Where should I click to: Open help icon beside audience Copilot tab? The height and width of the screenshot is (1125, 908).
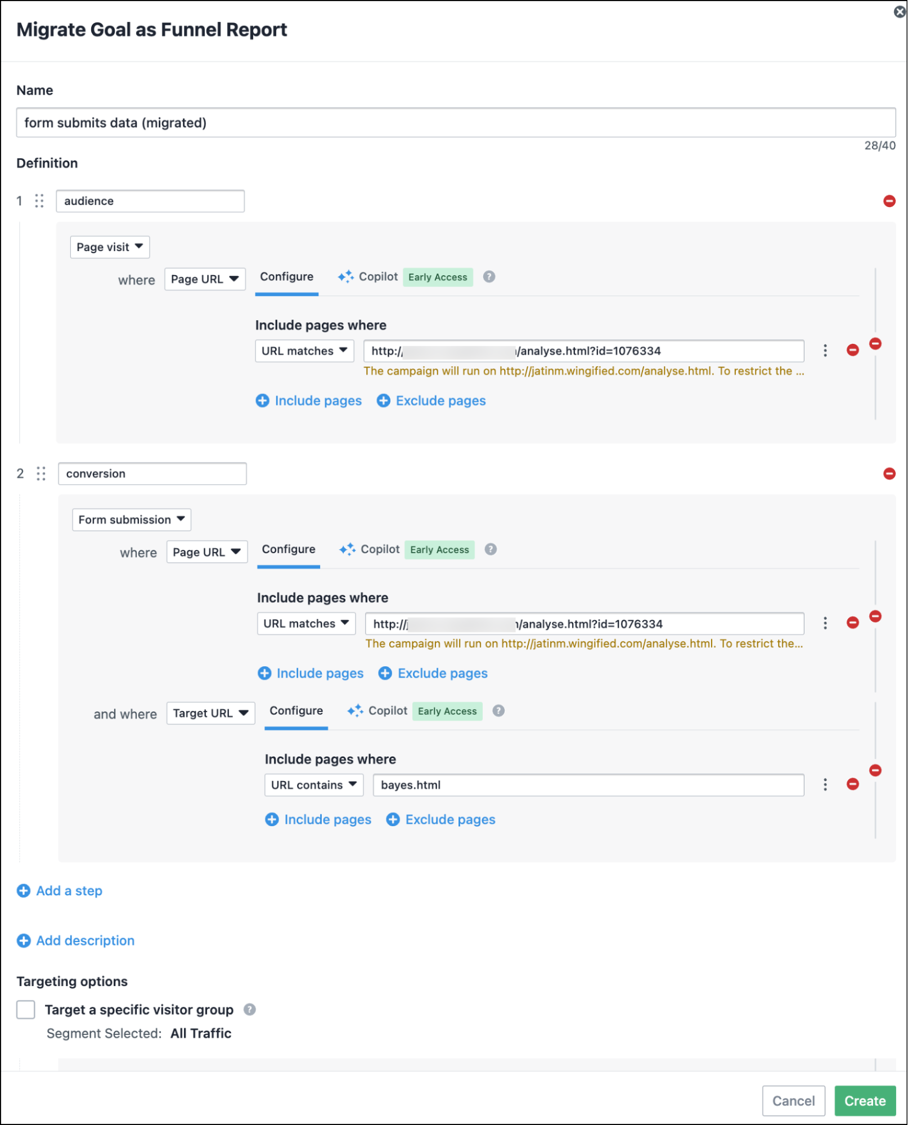489,276
